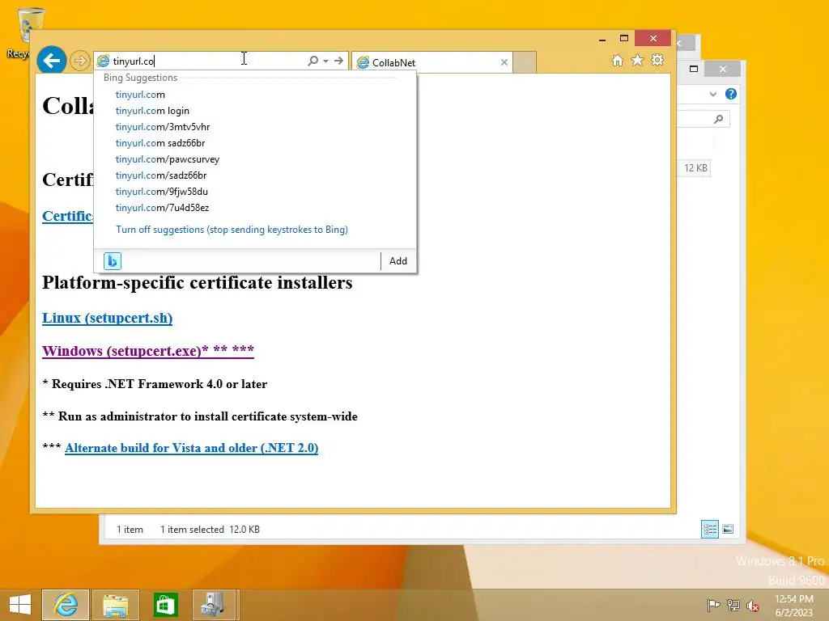
Task: Click the forward navigation arrow button
Action: pyautogui.click(x=80, y=61)
